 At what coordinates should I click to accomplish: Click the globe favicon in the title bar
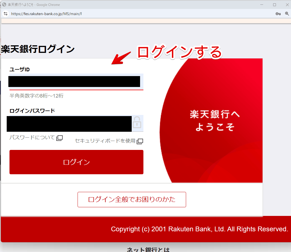coord(4,5)
